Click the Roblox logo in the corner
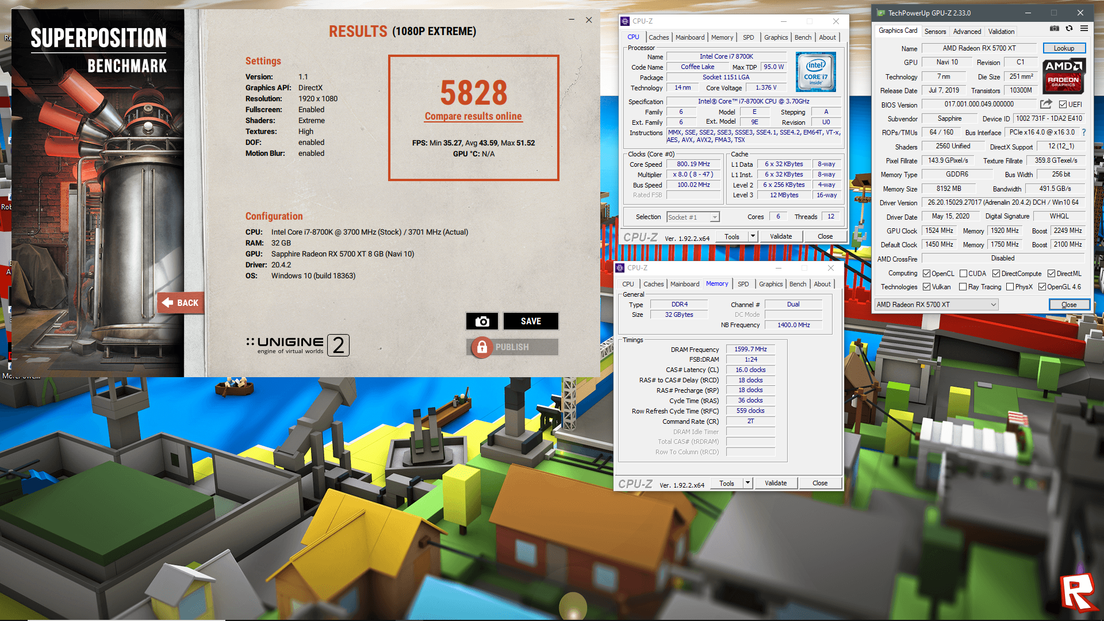The height and width of the screenshot is (621, 1104). point(1078,592)
